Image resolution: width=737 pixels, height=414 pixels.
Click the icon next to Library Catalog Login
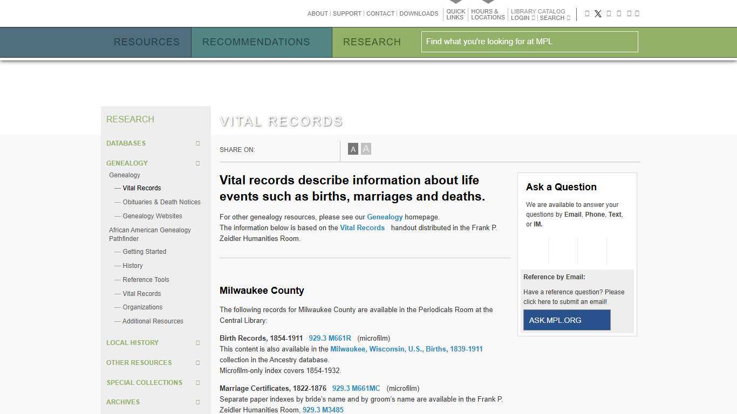pos(533,18)
